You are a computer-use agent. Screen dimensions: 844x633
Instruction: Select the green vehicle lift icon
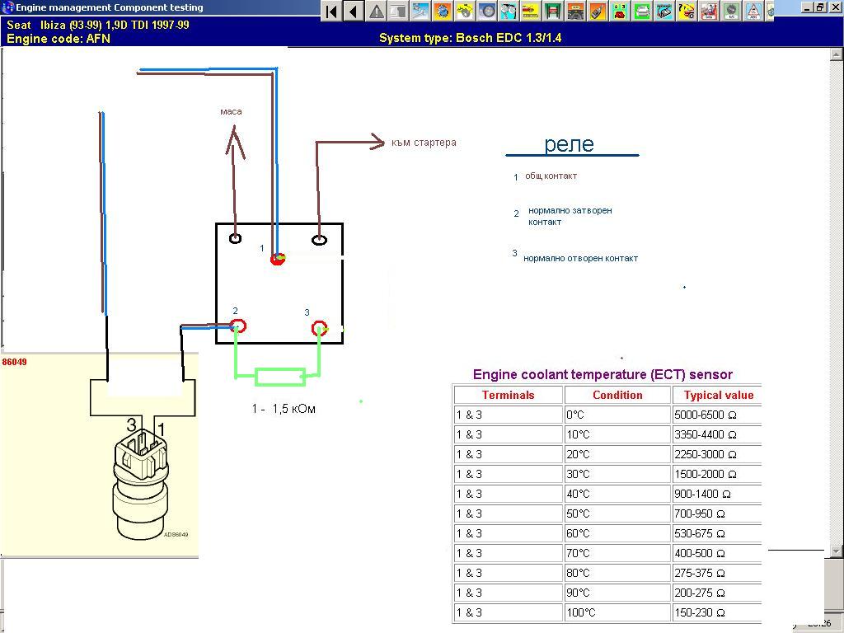553,12
